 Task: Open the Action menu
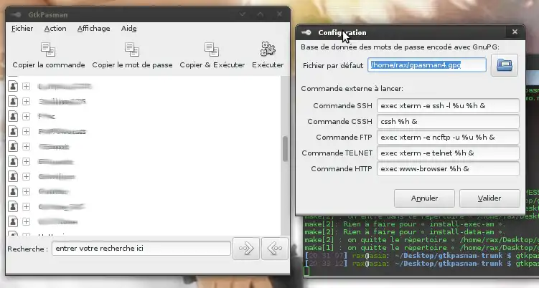pos(55,29)
